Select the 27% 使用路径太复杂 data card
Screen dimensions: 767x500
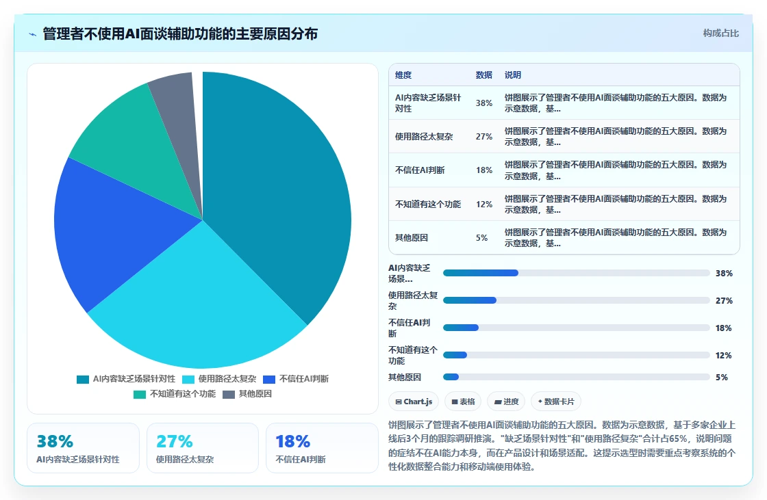click(x=203, y=448)
